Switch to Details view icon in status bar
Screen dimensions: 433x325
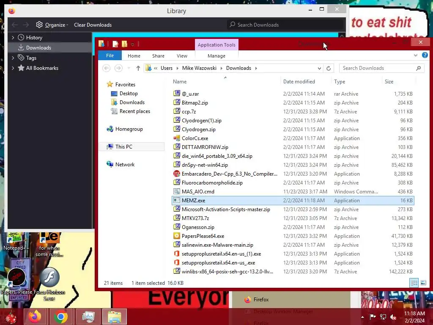tap(414, 283)
